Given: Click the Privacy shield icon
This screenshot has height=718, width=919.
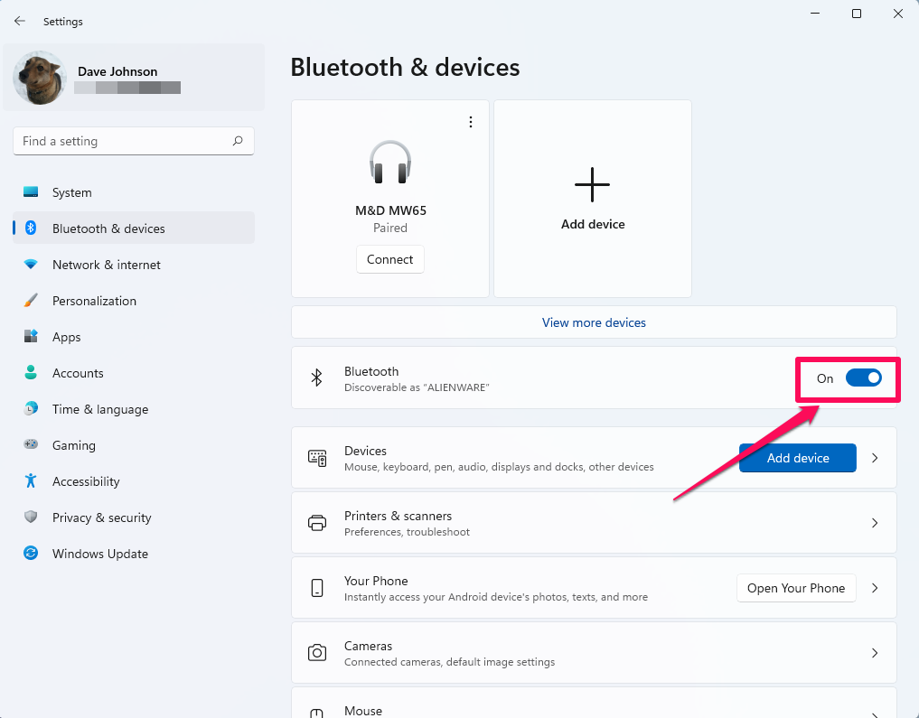Looking at the screenshot, I should click(31, 517).
